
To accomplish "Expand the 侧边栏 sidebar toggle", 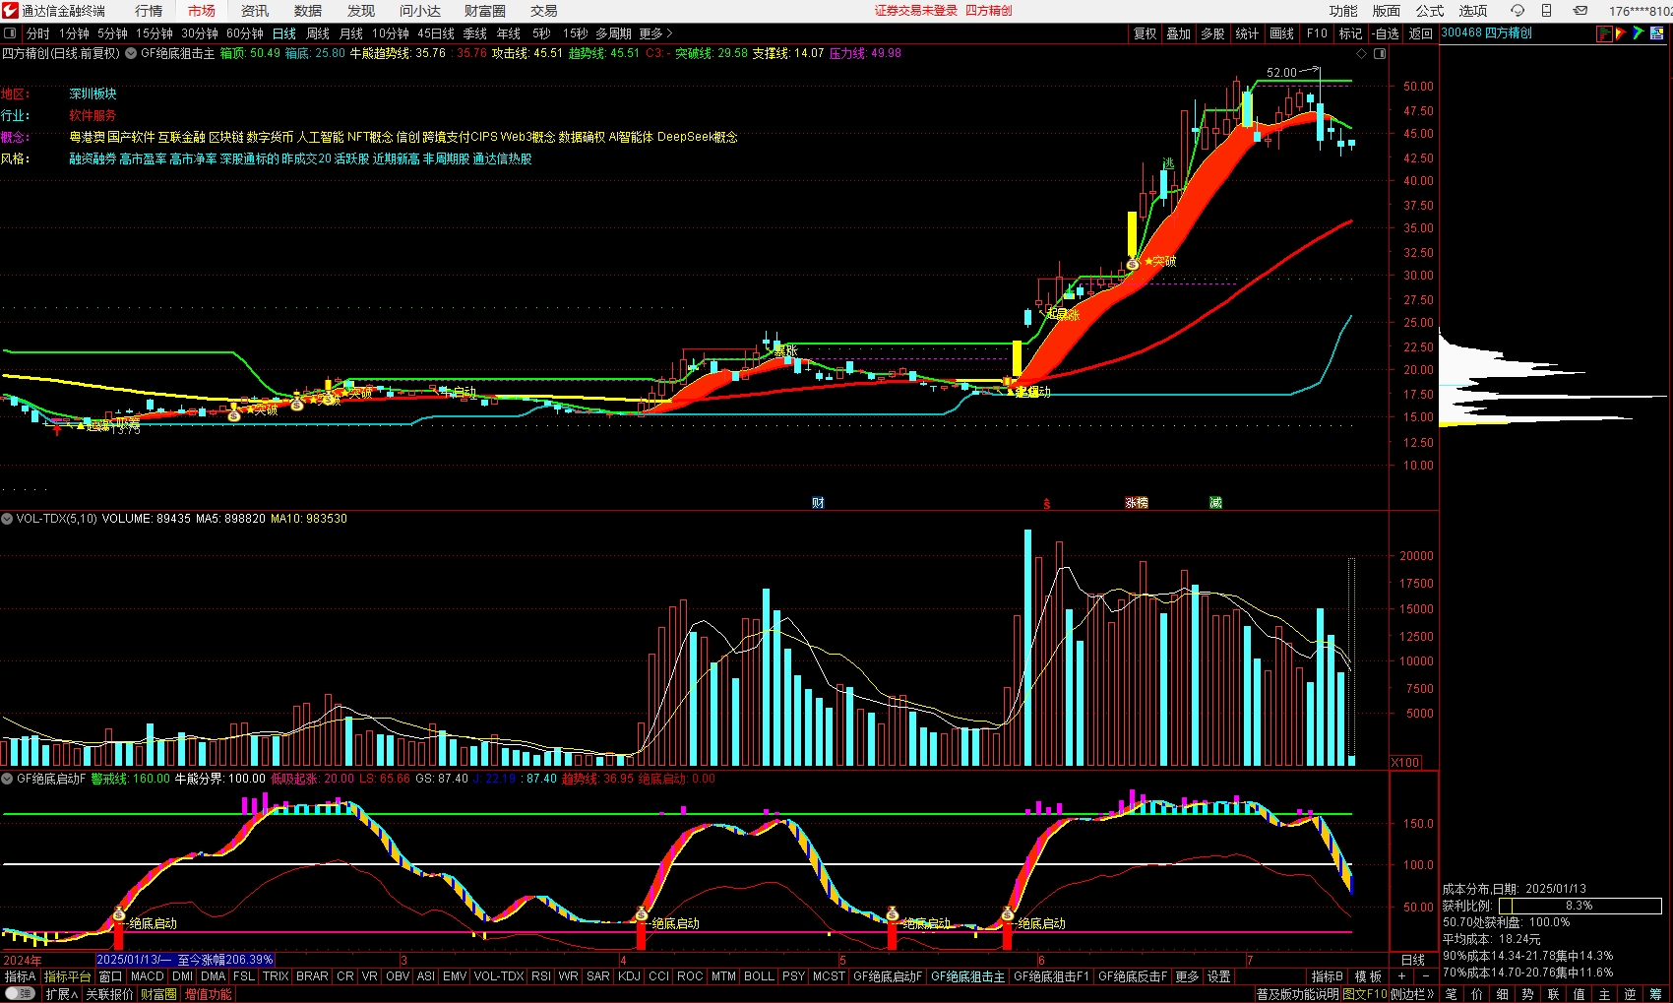I will (1412, 994).
